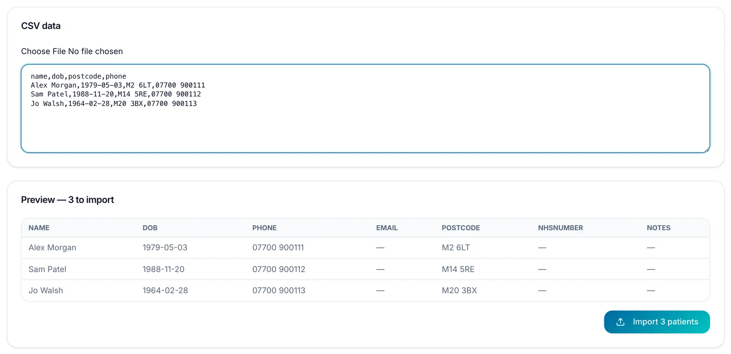
Task: Click the NHSNUMBER column header
Action: [x=560, y=228]
